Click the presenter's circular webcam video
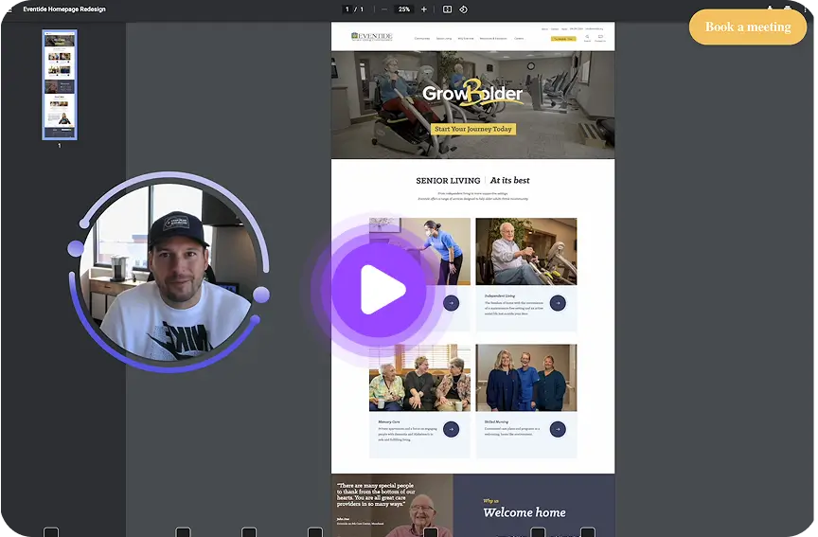The width and height of the screenshot is (818, 537). pos(169,272)
